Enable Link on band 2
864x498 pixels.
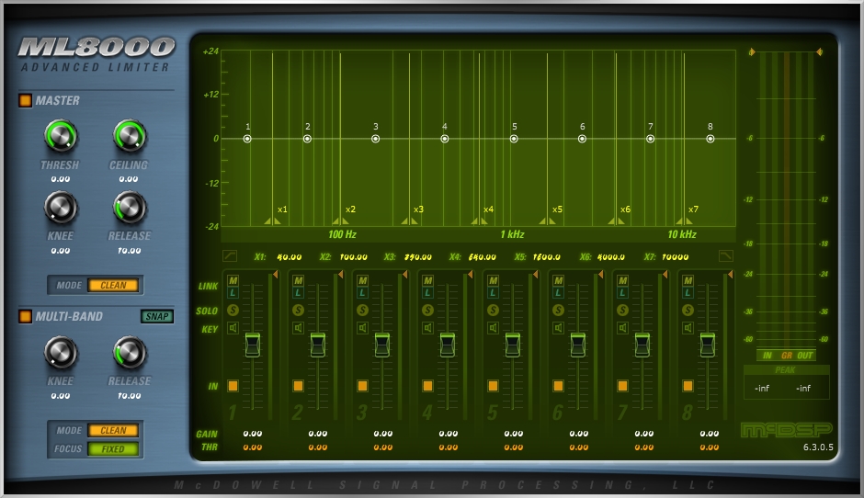coord(298,292)
